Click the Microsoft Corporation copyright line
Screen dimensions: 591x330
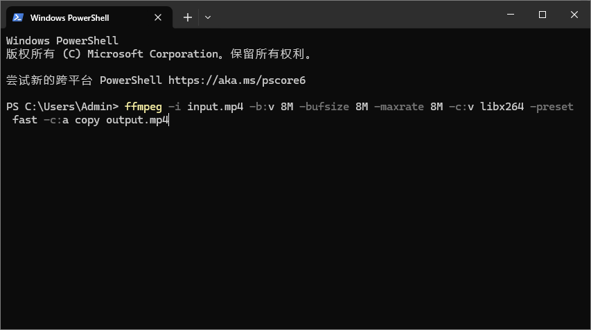point(159,53)
